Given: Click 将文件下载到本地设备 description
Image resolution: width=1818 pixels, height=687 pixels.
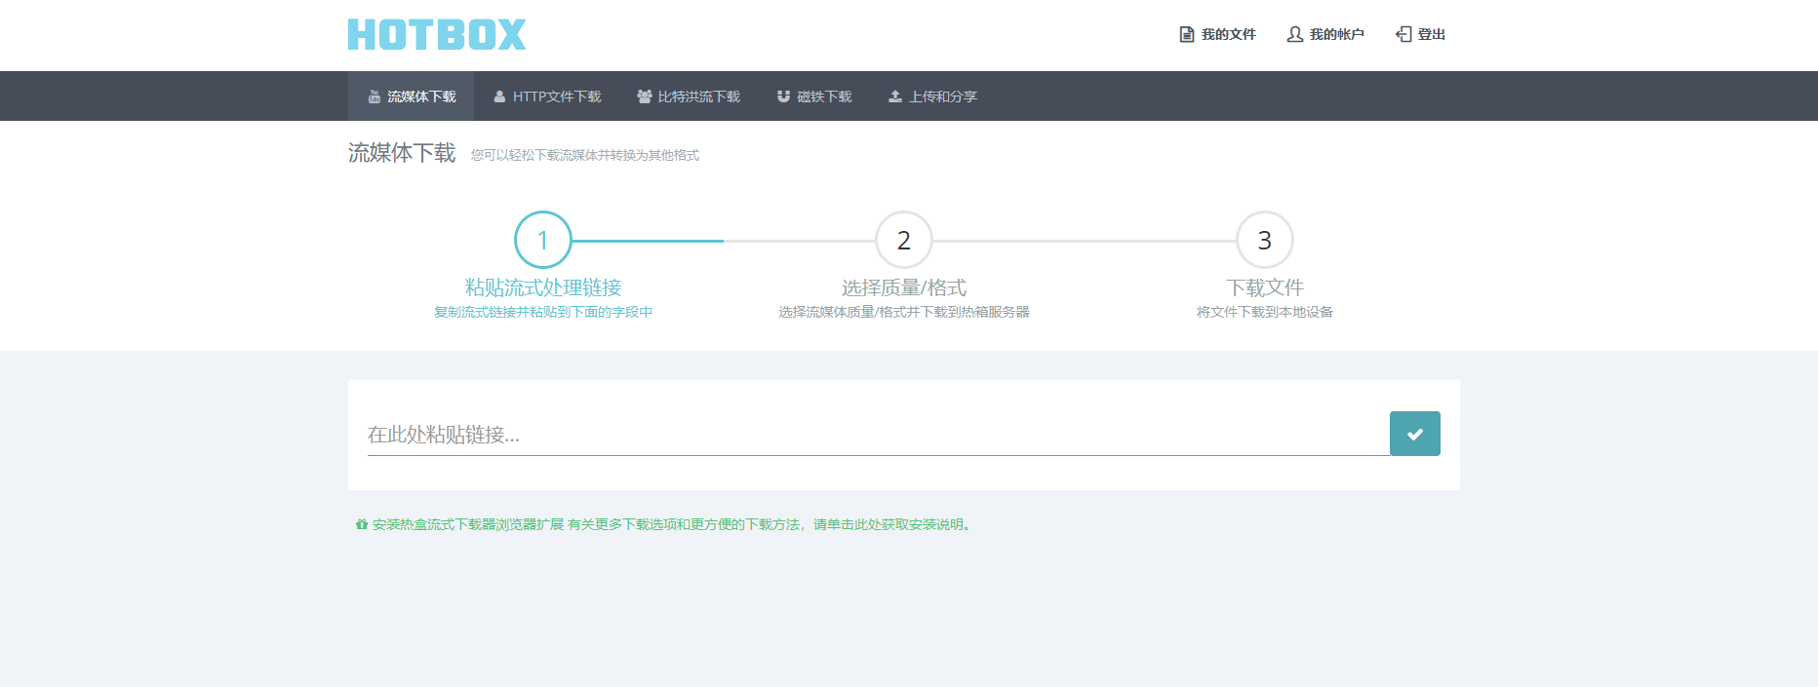Looking at the screenshot, I should coord(1265,312).
